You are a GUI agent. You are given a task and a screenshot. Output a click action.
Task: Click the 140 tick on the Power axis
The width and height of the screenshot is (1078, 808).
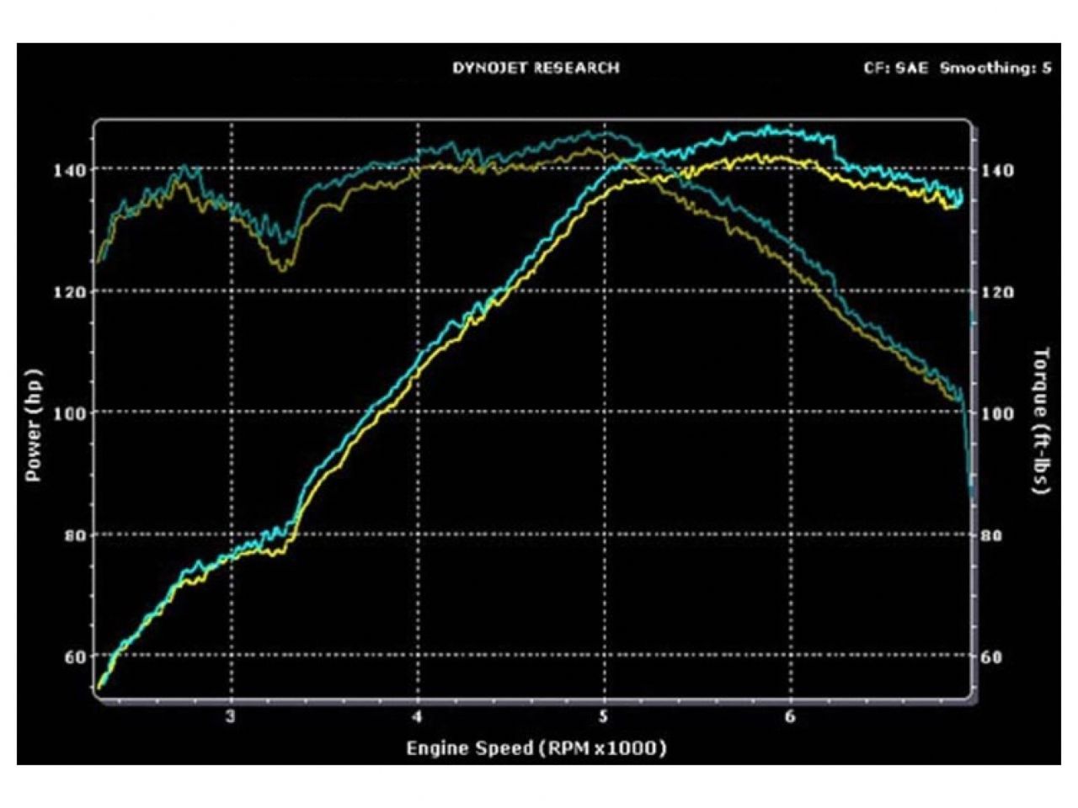click(x=70, y=170)
